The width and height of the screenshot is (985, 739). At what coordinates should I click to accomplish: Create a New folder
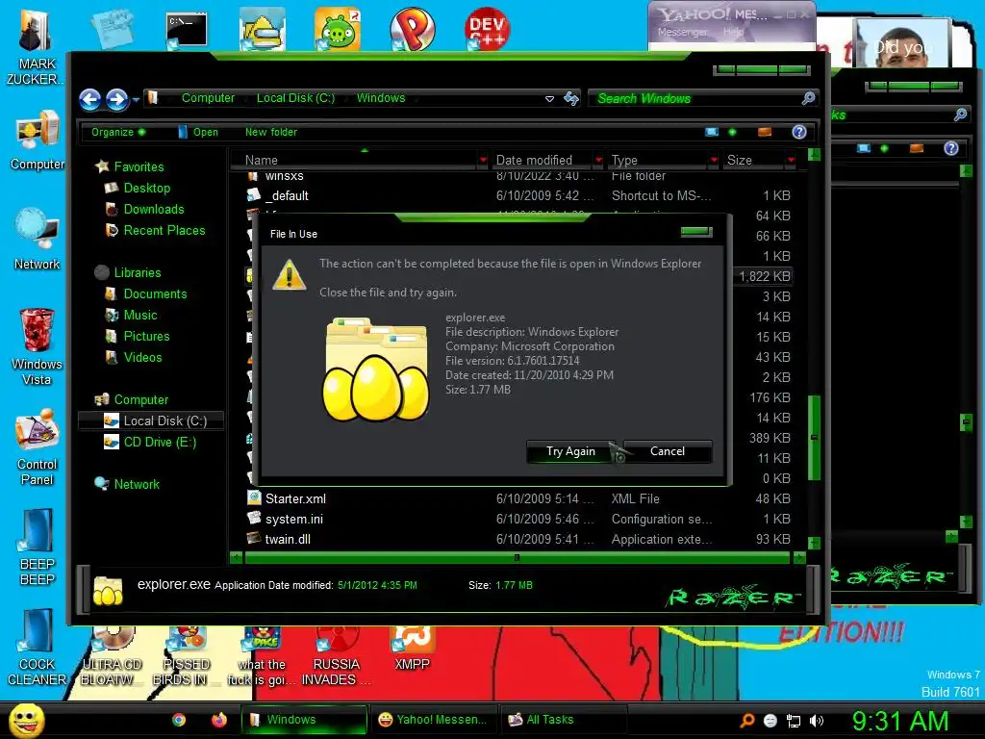click(x=270, y=132)
